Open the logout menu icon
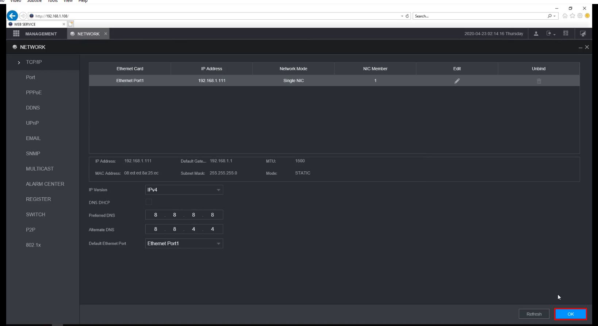 (551, 34)
